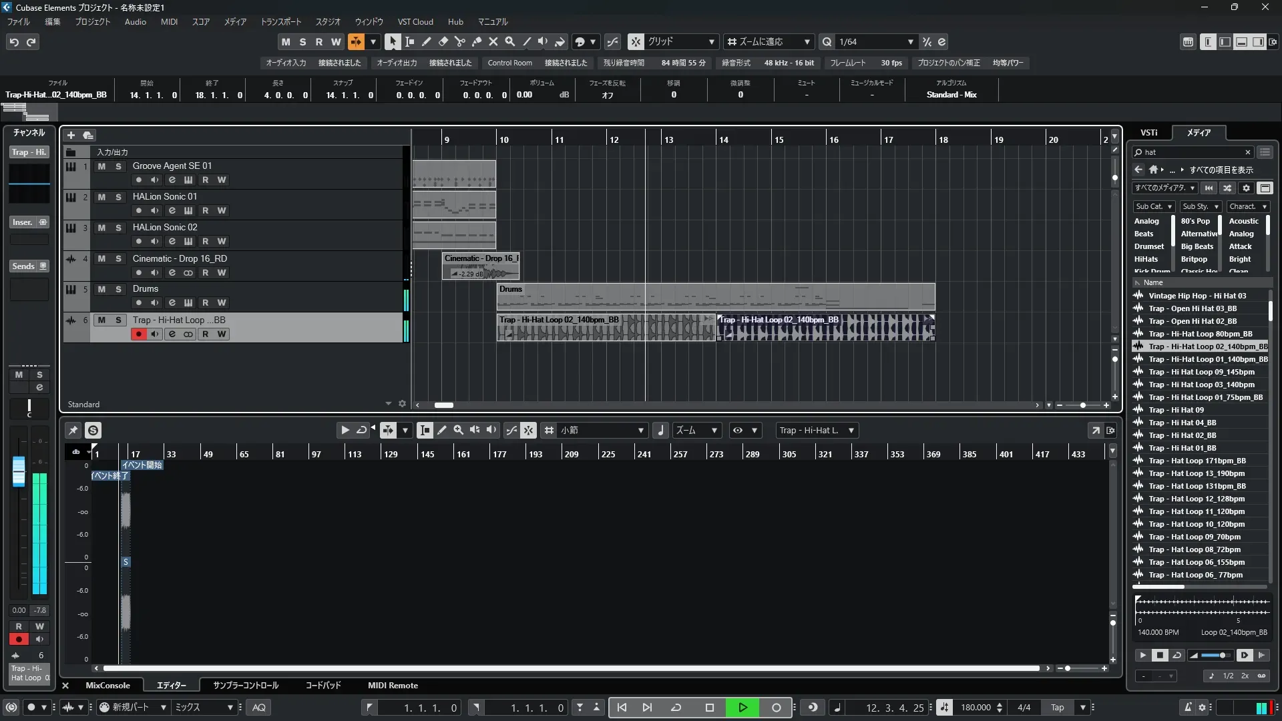Image resolution: width=1282 pixels, height=721 pixels.
Task: Disable record on Trap Hi-Hat Loop track
Action: 138,334
